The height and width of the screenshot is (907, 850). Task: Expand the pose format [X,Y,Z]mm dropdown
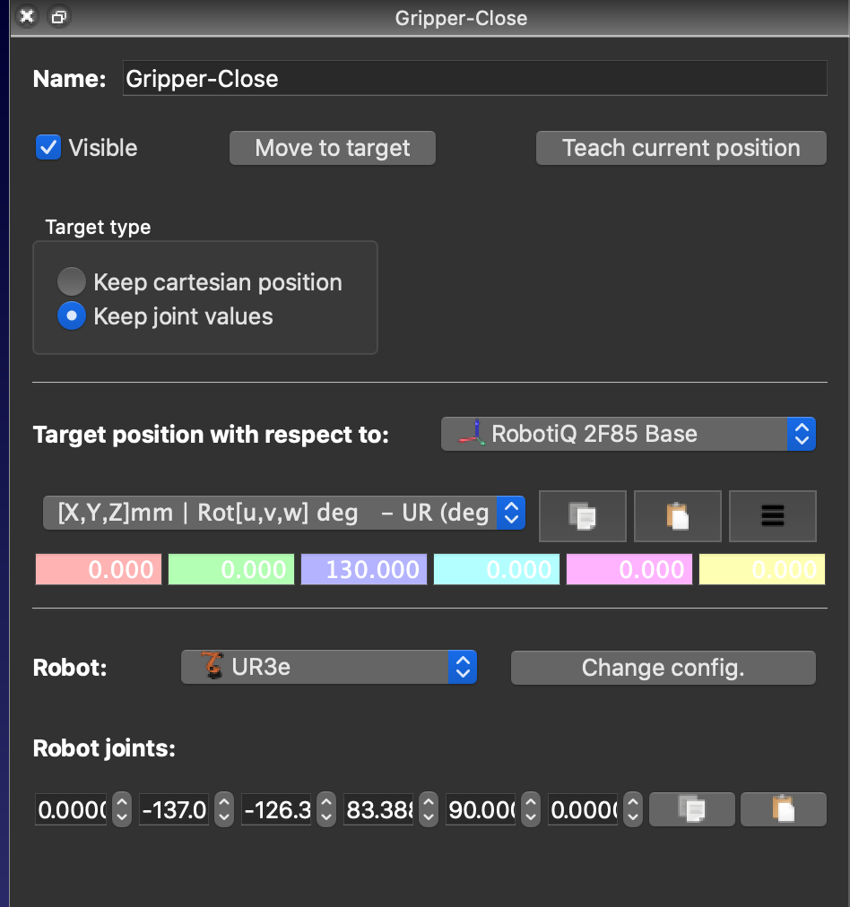click(x=283, y=514)
